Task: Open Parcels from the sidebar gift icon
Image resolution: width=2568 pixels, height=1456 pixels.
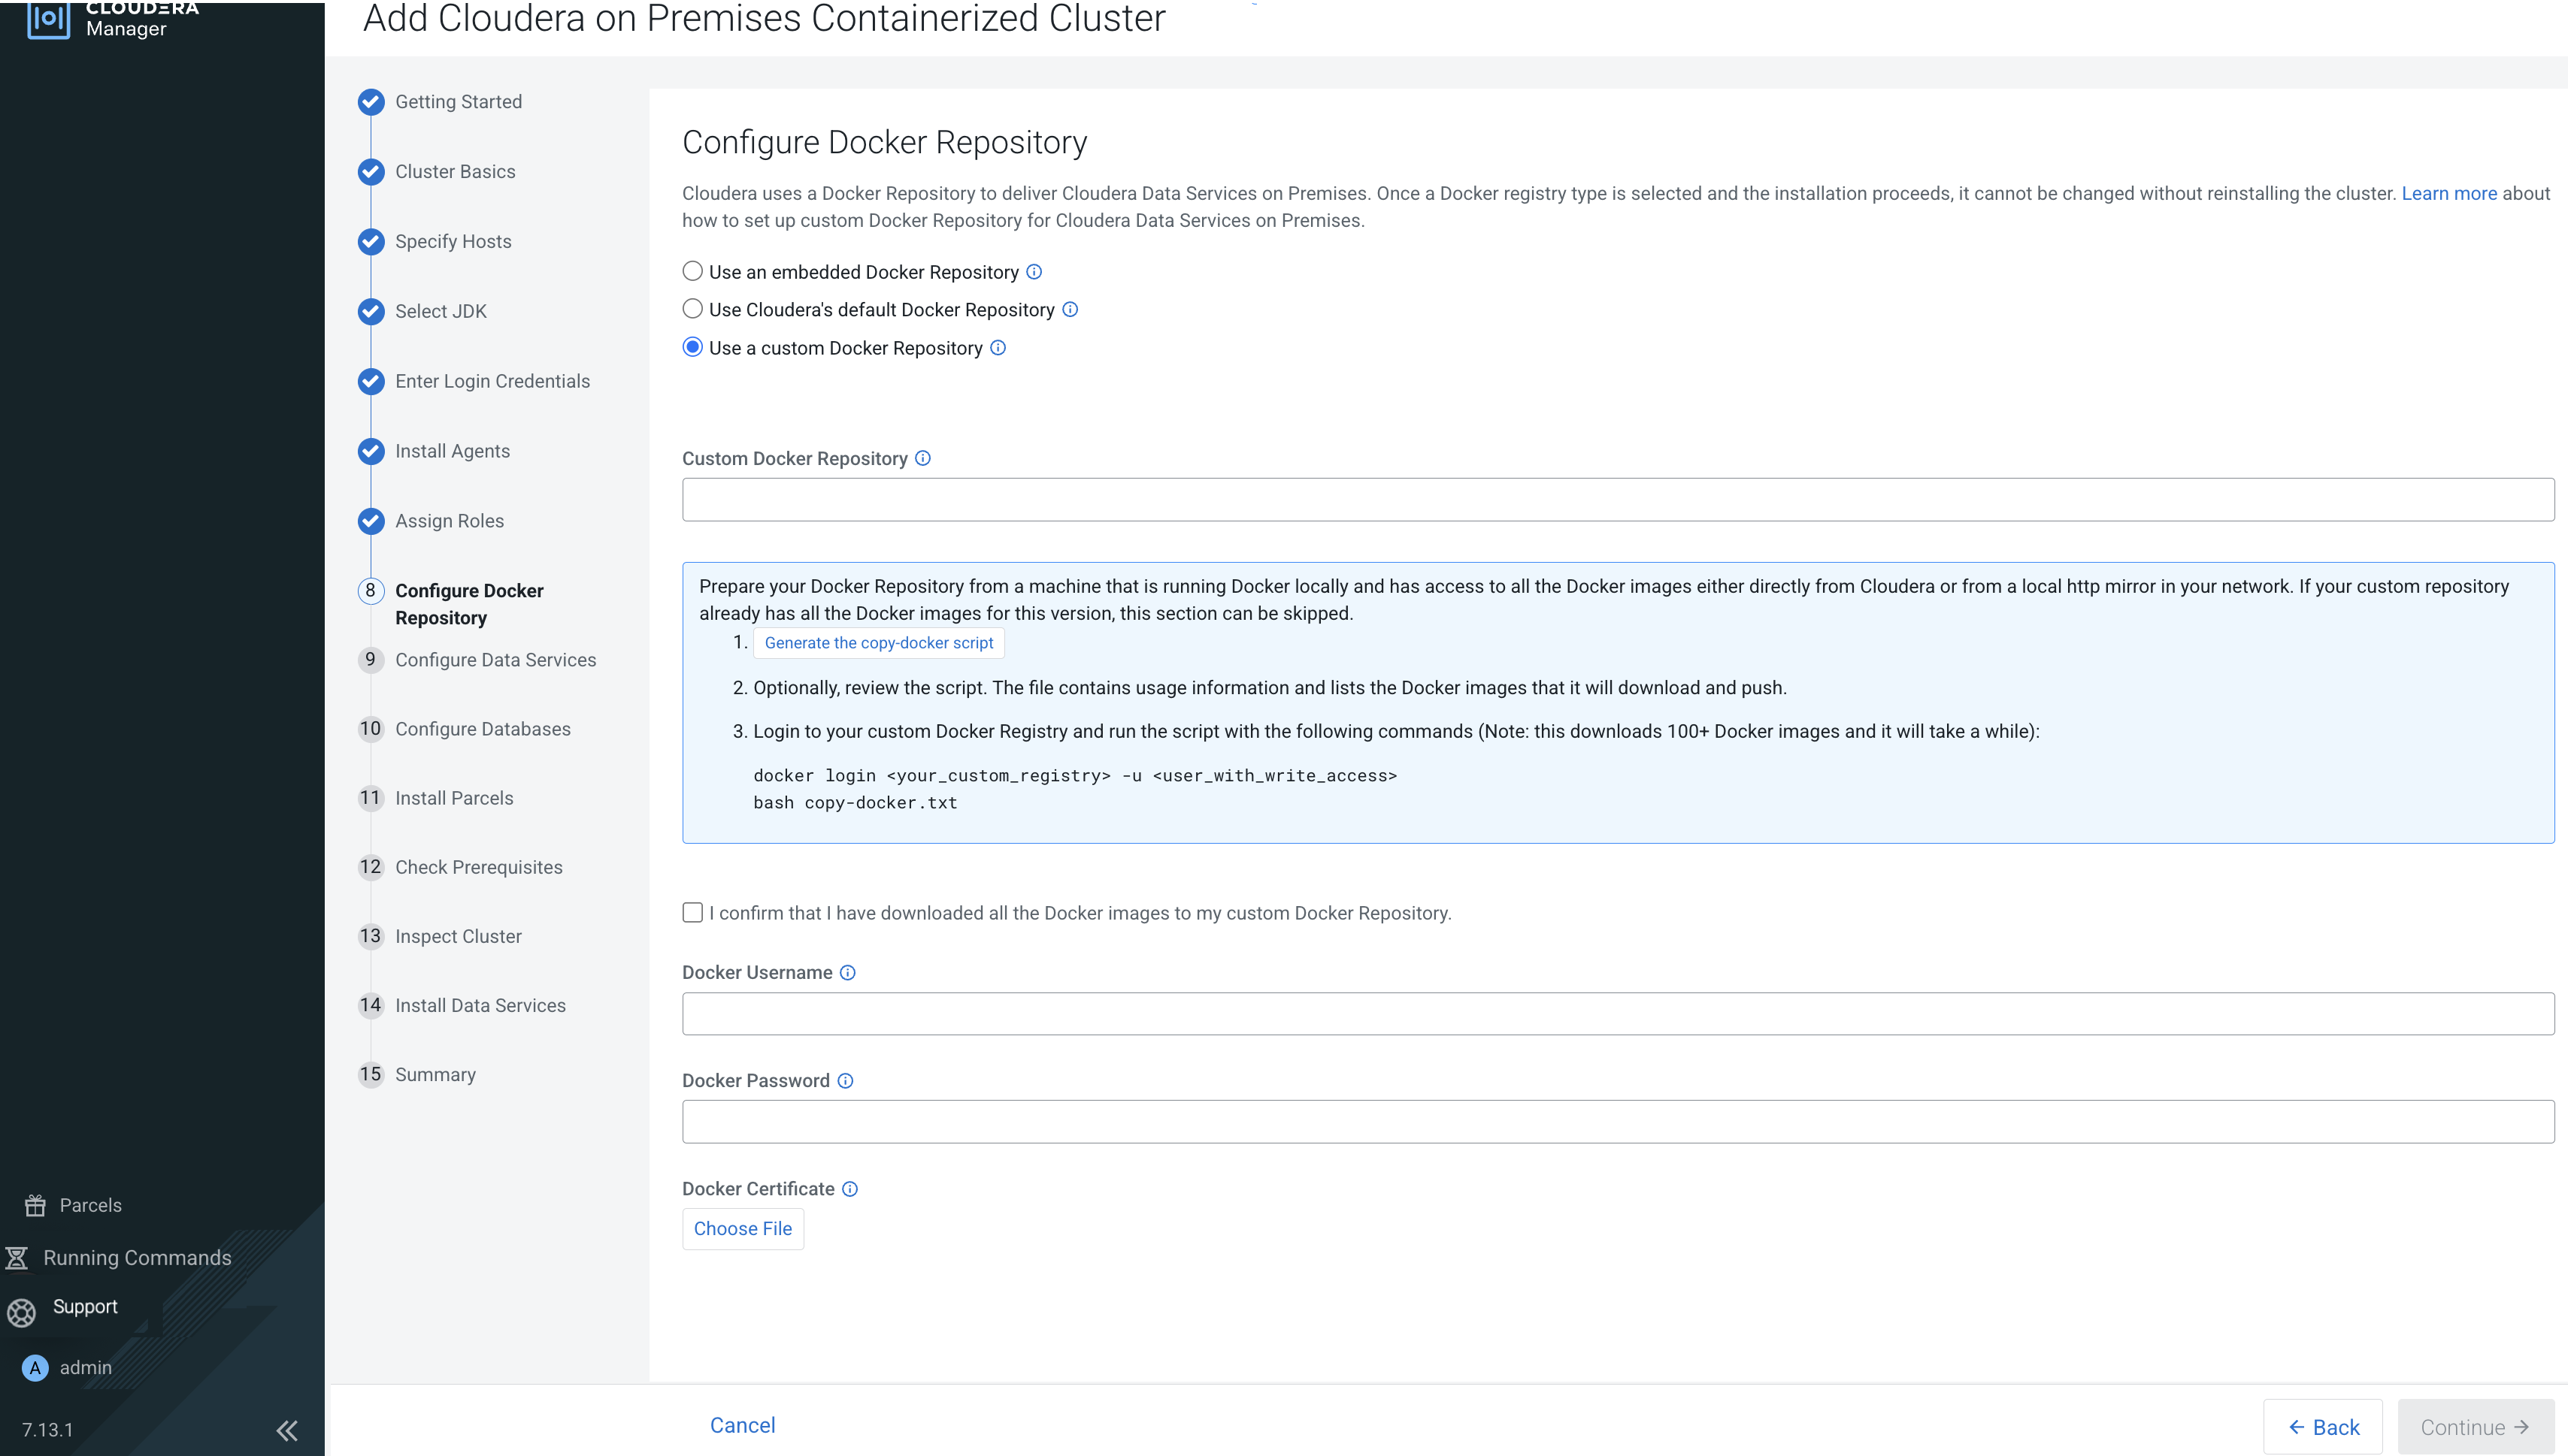Action: click(36, 1205)
